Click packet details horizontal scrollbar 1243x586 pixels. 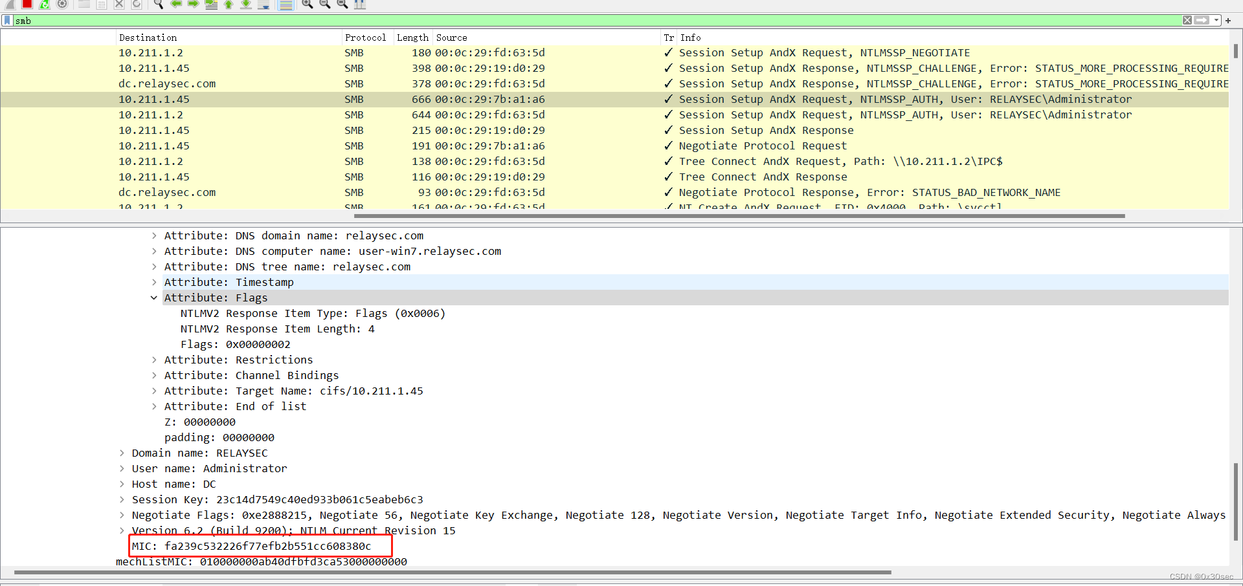click(x=453, y=572)
